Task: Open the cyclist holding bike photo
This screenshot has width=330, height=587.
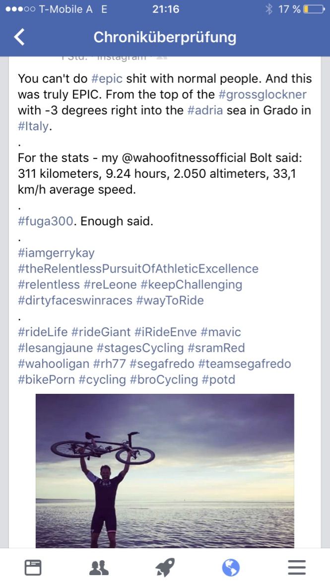Action: 165,470
